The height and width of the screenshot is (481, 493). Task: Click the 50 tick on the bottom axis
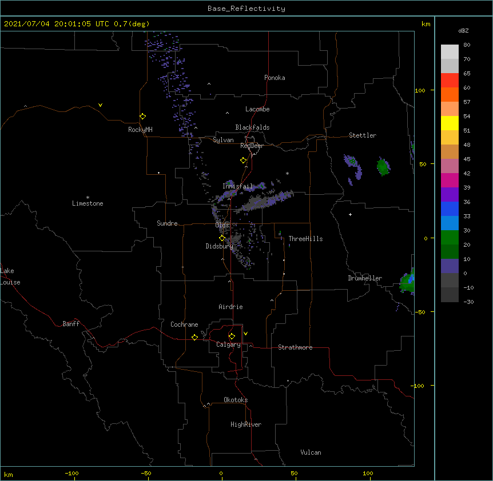(294, 473)
